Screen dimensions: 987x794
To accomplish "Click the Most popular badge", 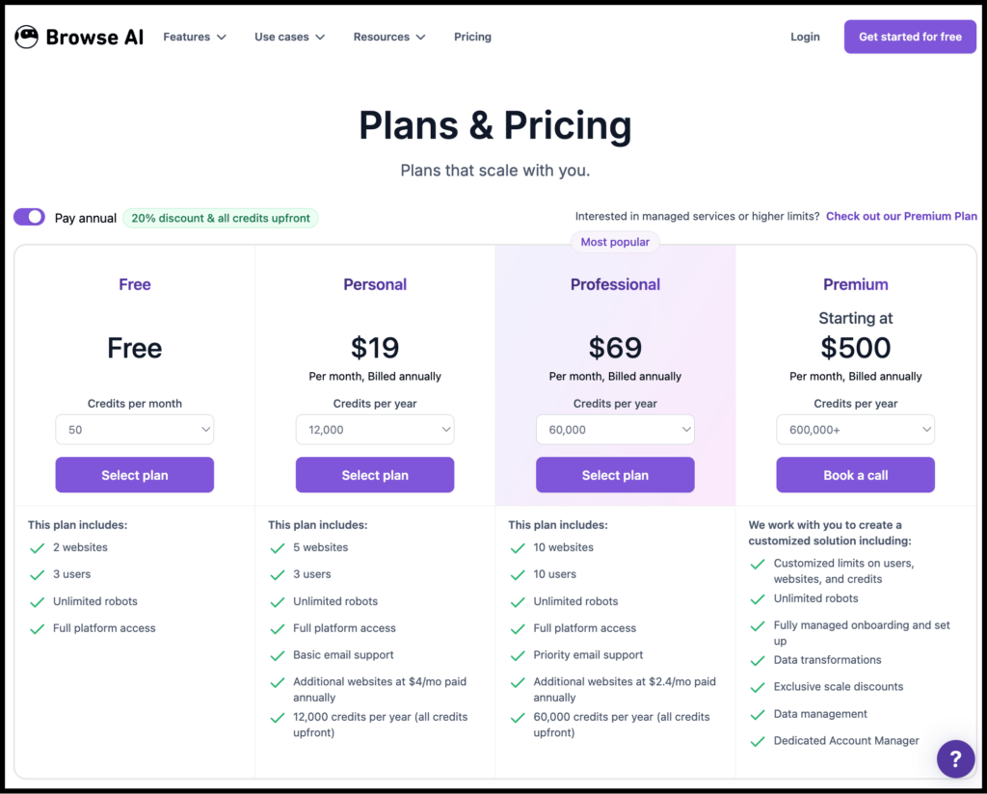I will pos(615,242).
